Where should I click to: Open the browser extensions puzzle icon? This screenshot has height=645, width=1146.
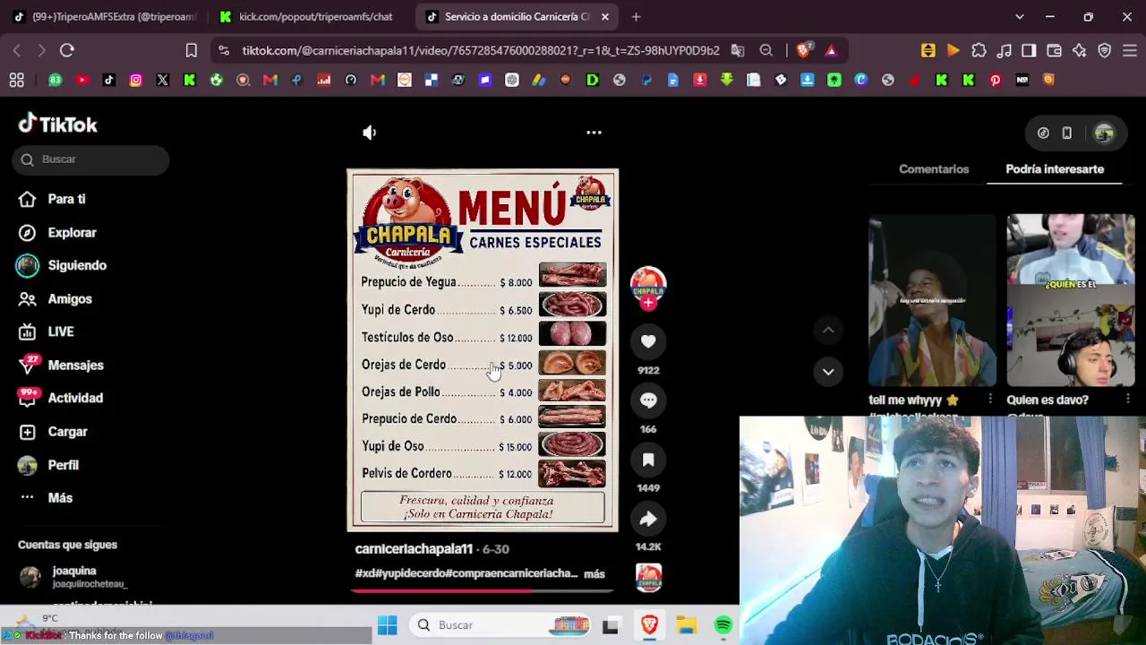[x=979, y=51]
